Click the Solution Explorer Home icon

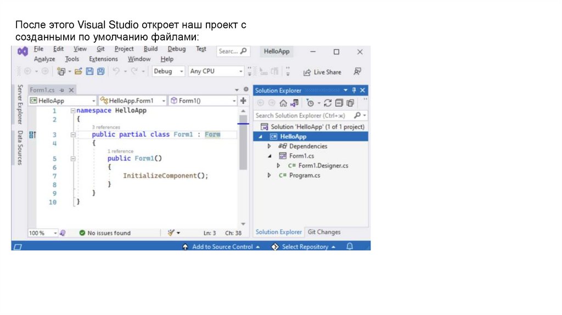pos(283,103)
